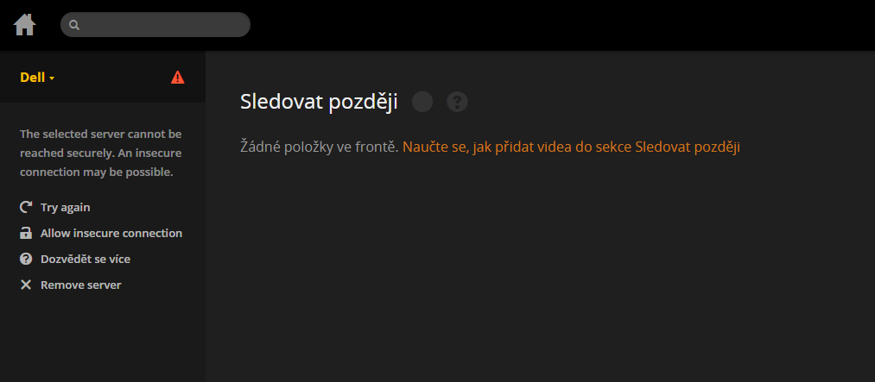875x382 pixels.
Task: Click the red warning triangle icon
Action: click(x=177, y=78)
